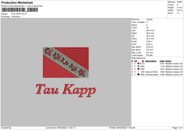Click the 'EndX:' label
This screenshot has width=184, height=130.
click(134, 41)
